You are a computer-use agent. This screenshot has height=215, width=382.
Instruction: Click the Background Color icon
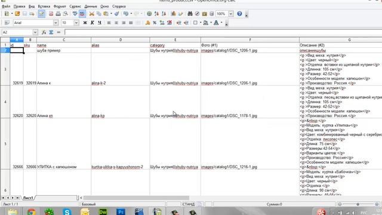(x=205, y=23)
